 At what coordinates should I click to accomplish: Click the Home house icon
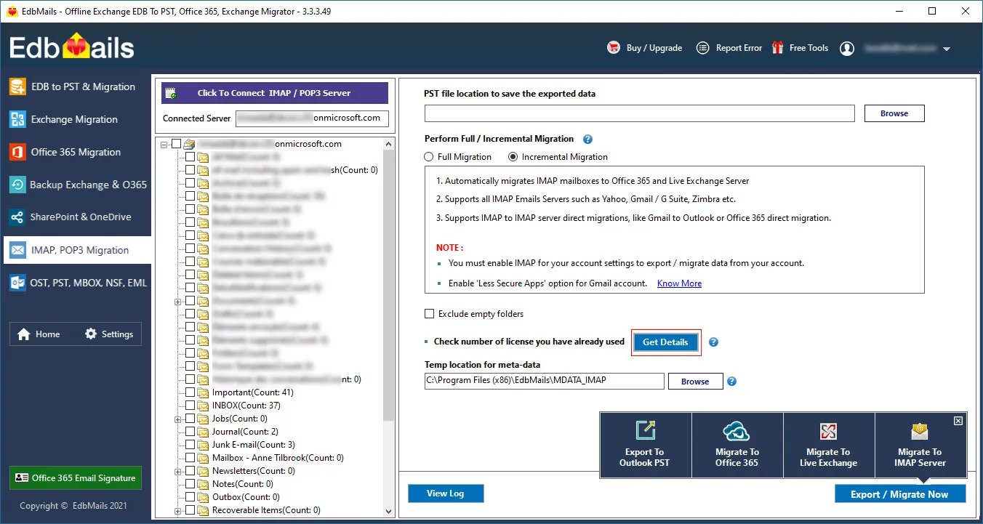coord(24,334)
